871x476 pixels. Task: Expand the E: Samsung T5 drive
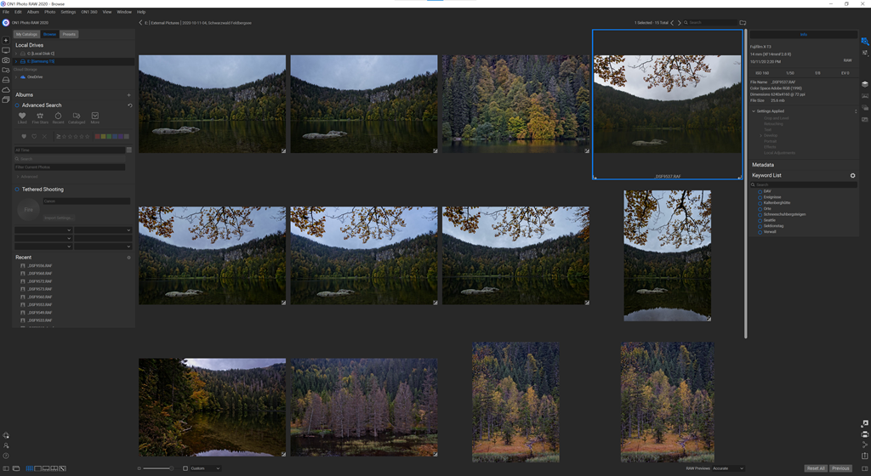17,61
